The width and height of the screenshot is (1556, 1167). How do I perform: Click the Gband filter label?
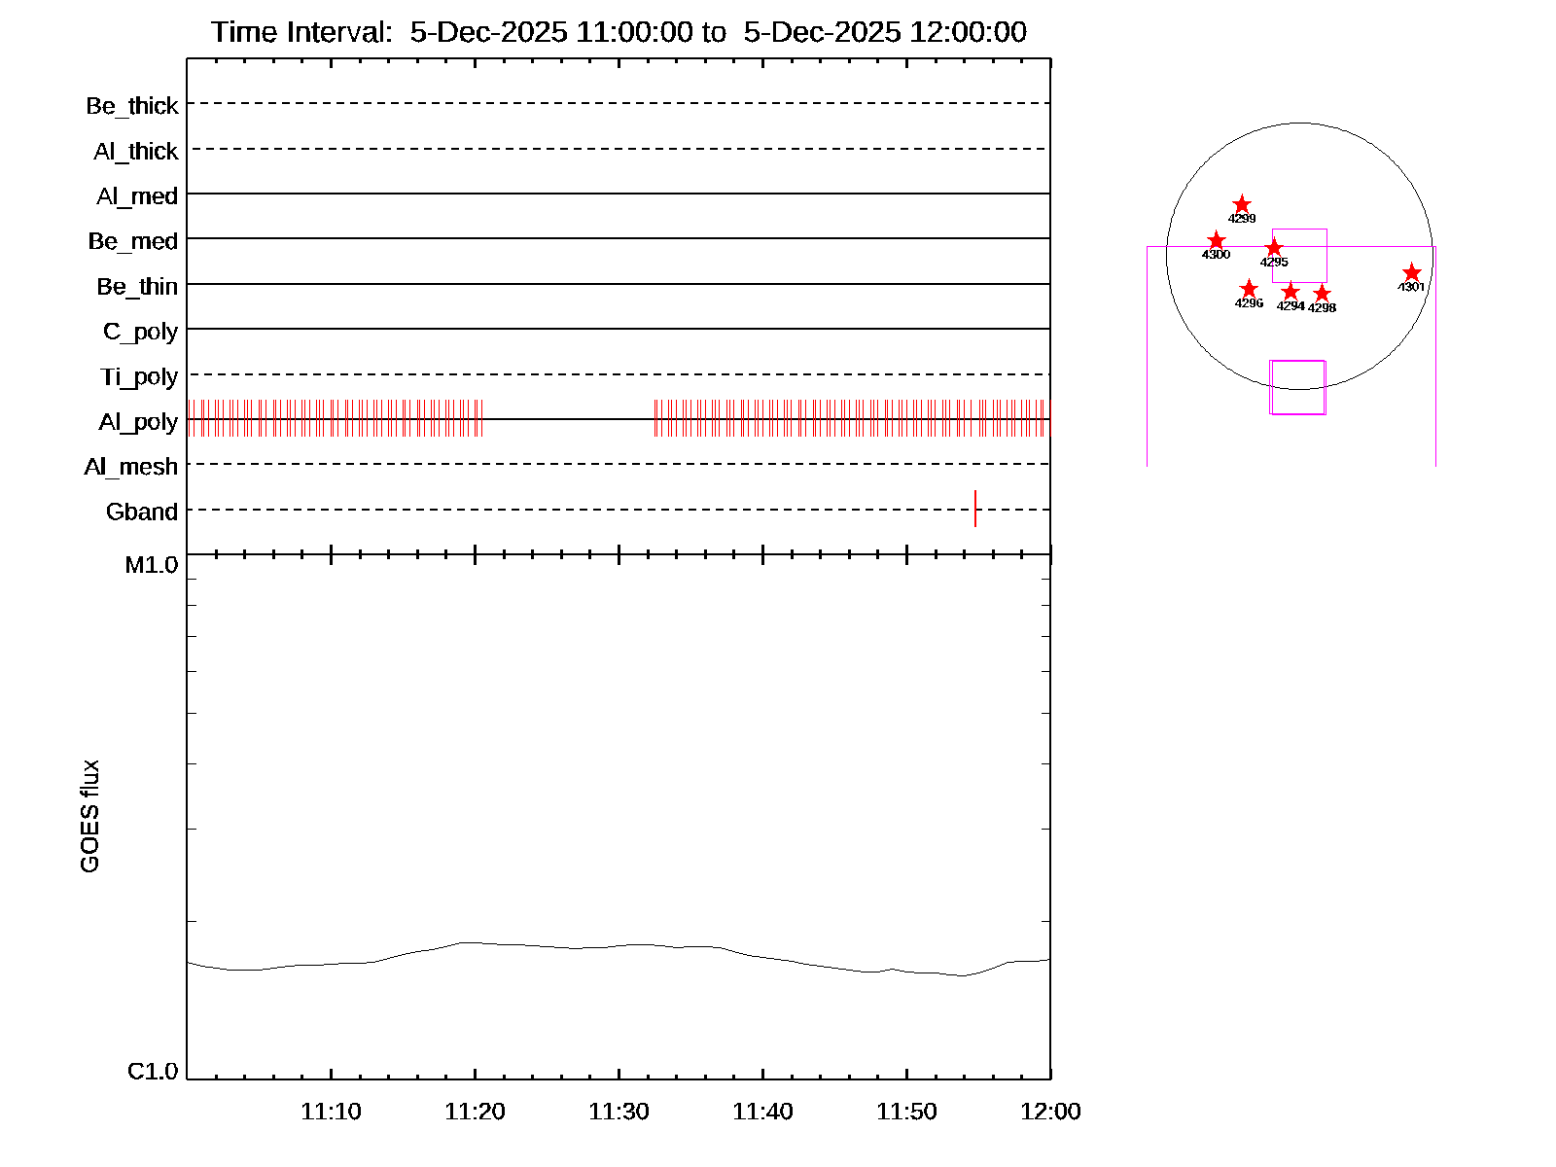point(142,512)
